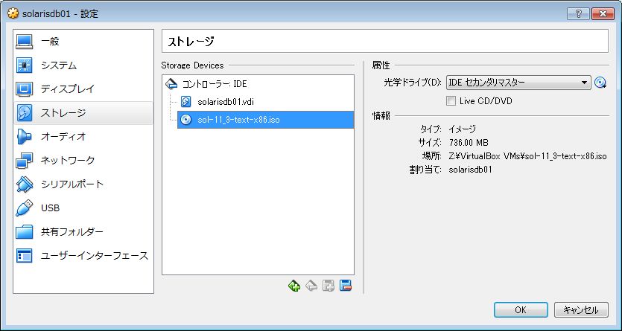
Task: Open the USB settings category
Action: (x=83, y=208)
